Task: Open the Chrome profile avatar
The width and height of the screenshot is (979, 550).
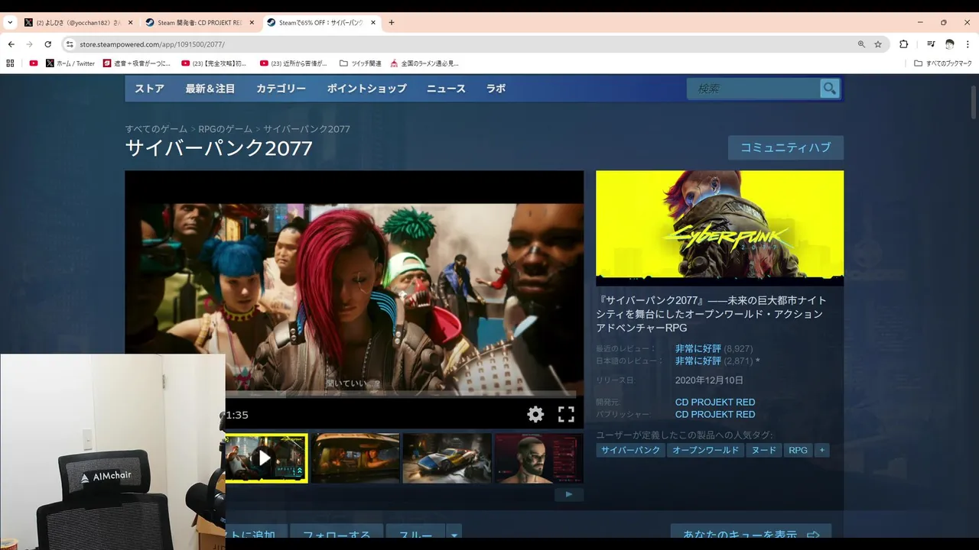Action: 949,44
